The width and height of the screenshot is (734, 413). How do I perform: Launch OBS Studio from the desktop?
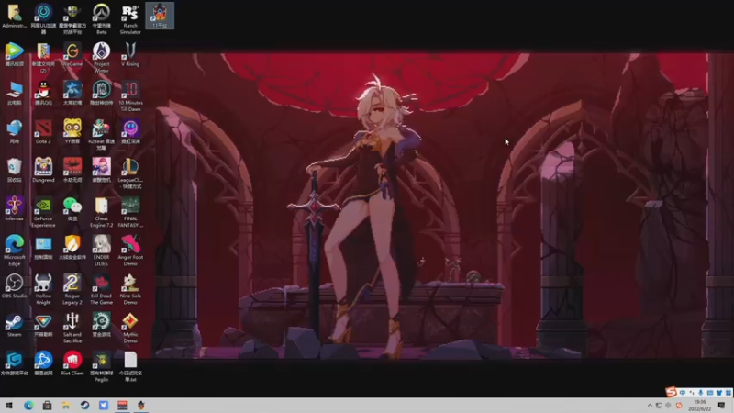click(14, 286)
